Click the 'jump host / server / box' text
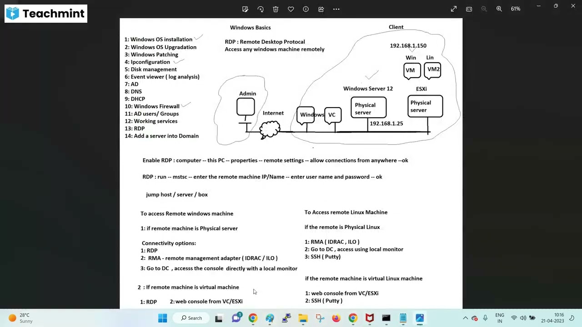Screen dimensions: 582x327 pyautogui.click(x=177, y=195)
